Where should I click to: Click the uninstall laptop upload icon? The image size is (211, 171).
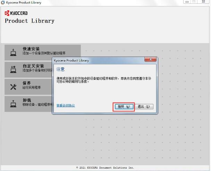point(13,104)
